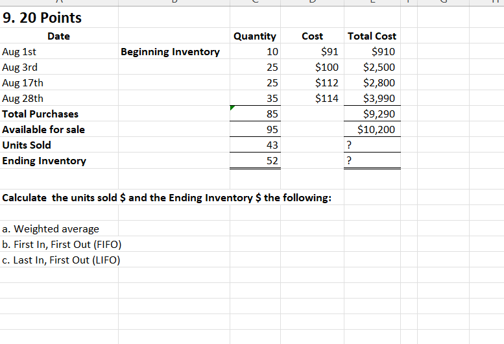This screenshot has width=504, height=344.
Task: Select the 'Total Cost' header cell
Action: click(x=372, y=36)
